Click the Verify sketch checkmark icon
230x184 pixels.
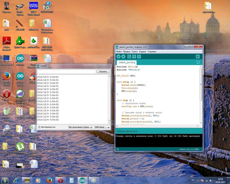click(118, 57)
